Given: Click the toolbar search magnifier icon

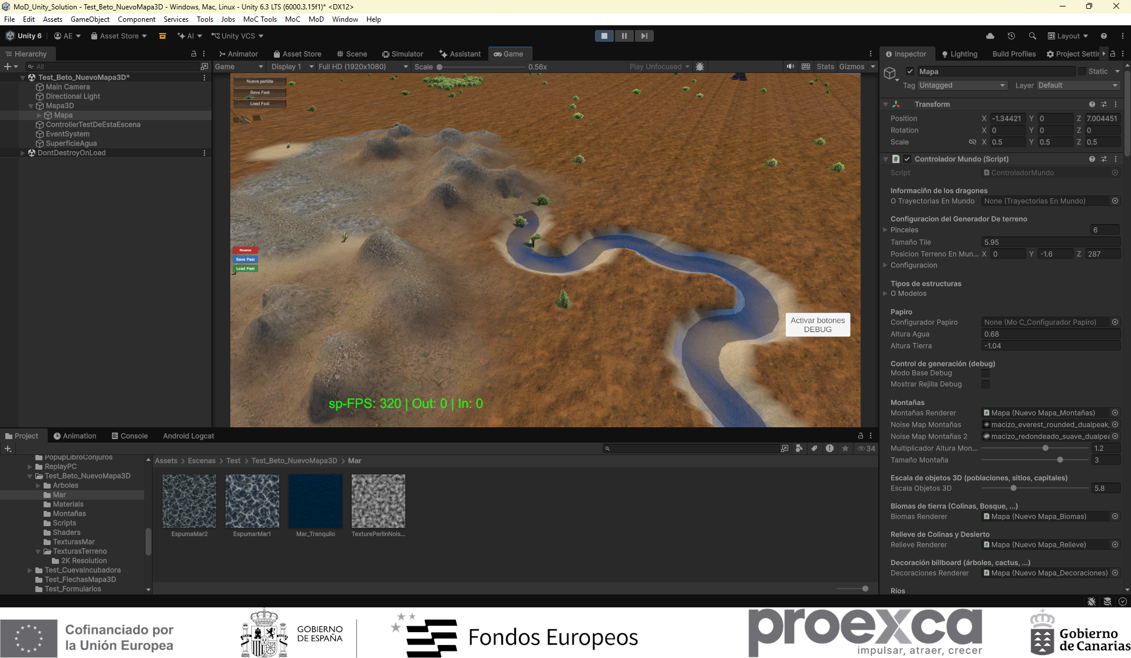Looking at the screenshot, I should coord(1033,36).
